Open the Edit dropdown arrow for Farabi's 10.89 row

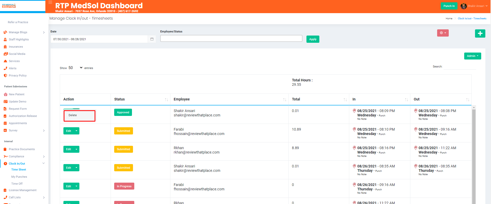(76, 131)
